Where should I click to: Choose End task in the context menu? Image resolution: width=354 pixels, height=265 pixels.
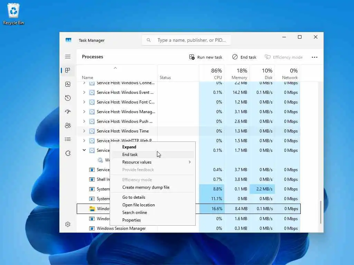coord(152,155)
